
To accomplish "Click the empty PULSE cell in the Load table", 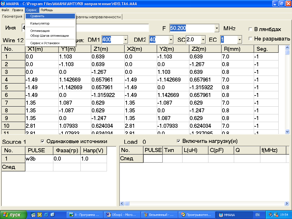I will coord(153,159).
